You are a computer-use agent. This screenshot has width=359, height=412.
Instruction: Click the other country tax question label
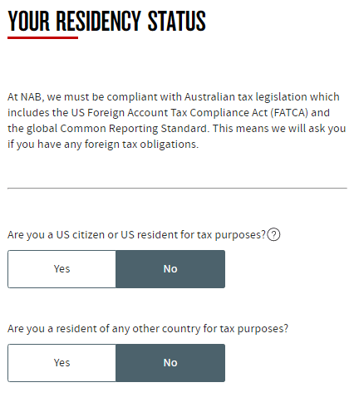click(x=148, y=329)
